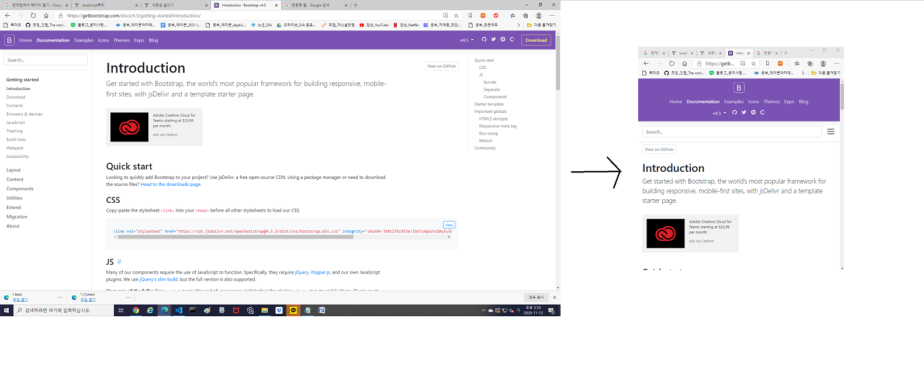Show hidden system tray icons

coord(483,310)
